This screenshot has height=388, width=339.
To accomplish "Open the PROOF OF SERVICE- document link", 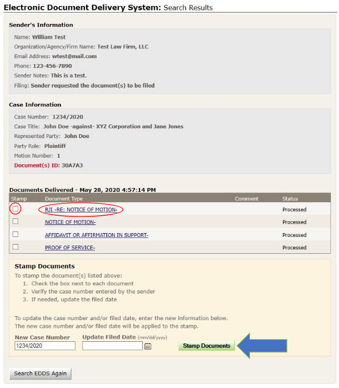I will pos(70,248).
